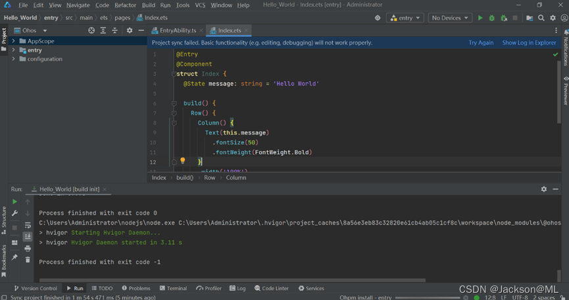This screenshot has width=569, height=300.
Task: Open the Terminal tool window
Action: (173, 288)
